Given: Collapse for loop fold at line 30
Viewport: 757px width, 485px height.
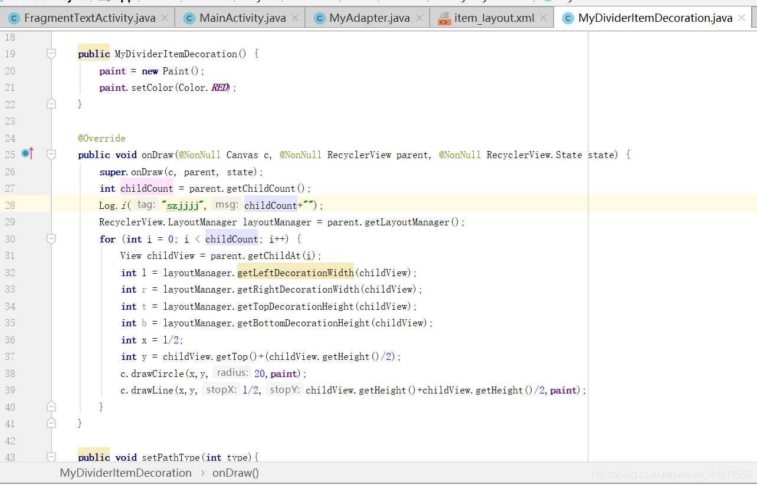Looking at the screenshot, I should [x=51, y=239].
